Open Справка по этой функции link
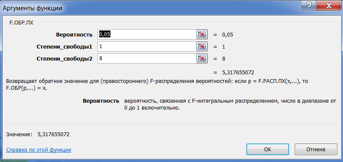The width and height of the screenshot is (343, 162). 39,150
